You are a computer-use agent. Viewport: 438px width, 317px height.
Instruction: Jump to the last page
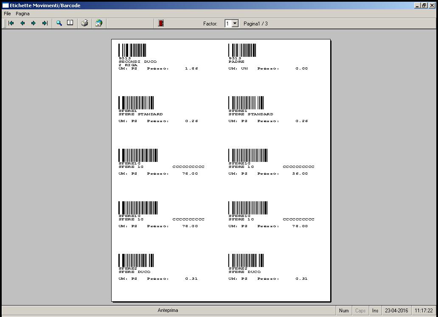45,23
